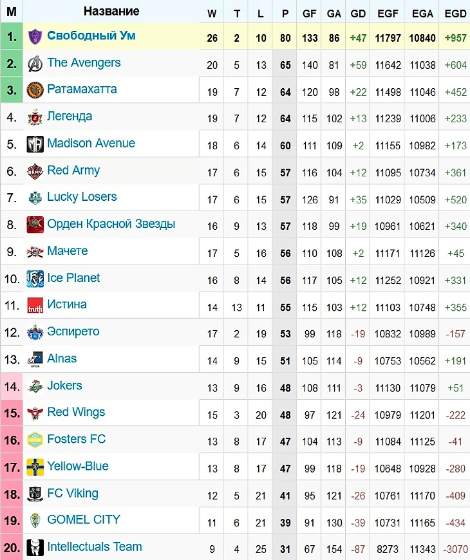The height and width of the screenshot is (560, 470).
Task: Open the Легенда team link
Action: [70, 116]
